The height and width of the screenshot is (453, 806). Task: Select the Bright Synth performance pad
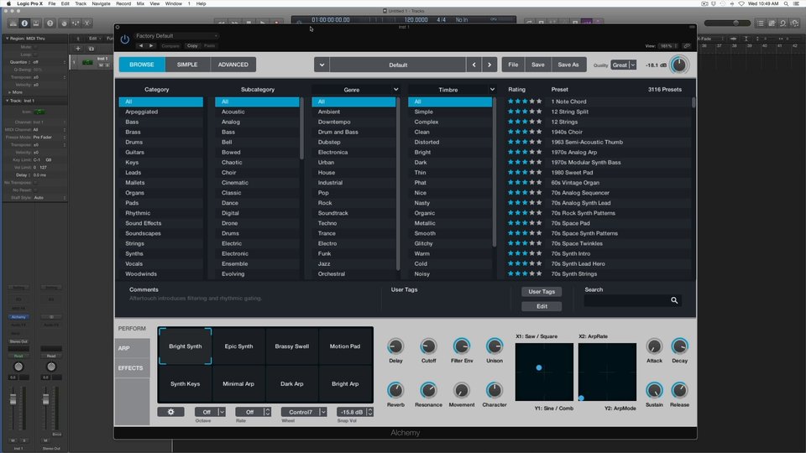pyautogui.click(x=185, y=346)
